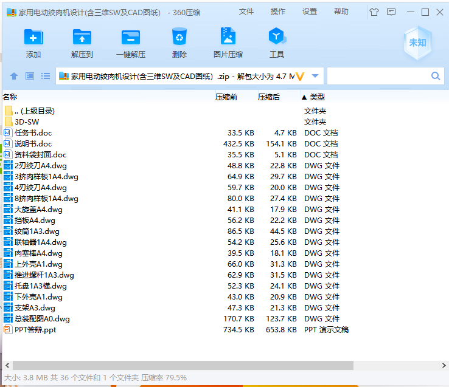Viewport: 449px width, 387px height.
Task: Click the 432.5 KB size value
Action: (x=238, y=144)
